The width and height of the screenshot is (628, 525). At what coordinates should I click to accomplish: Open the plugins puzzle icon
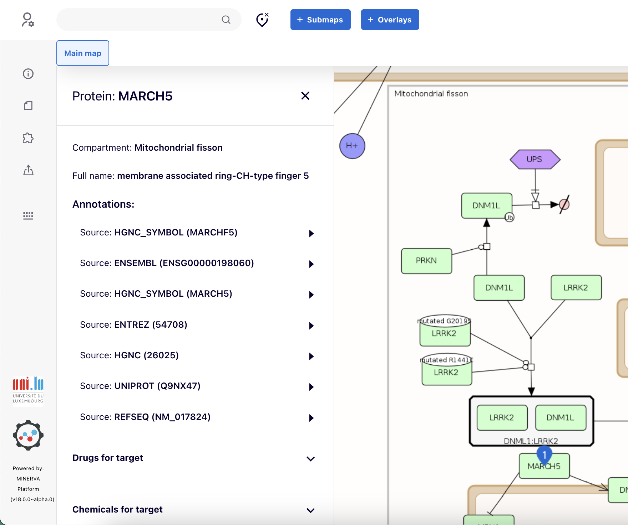(28, 138)
